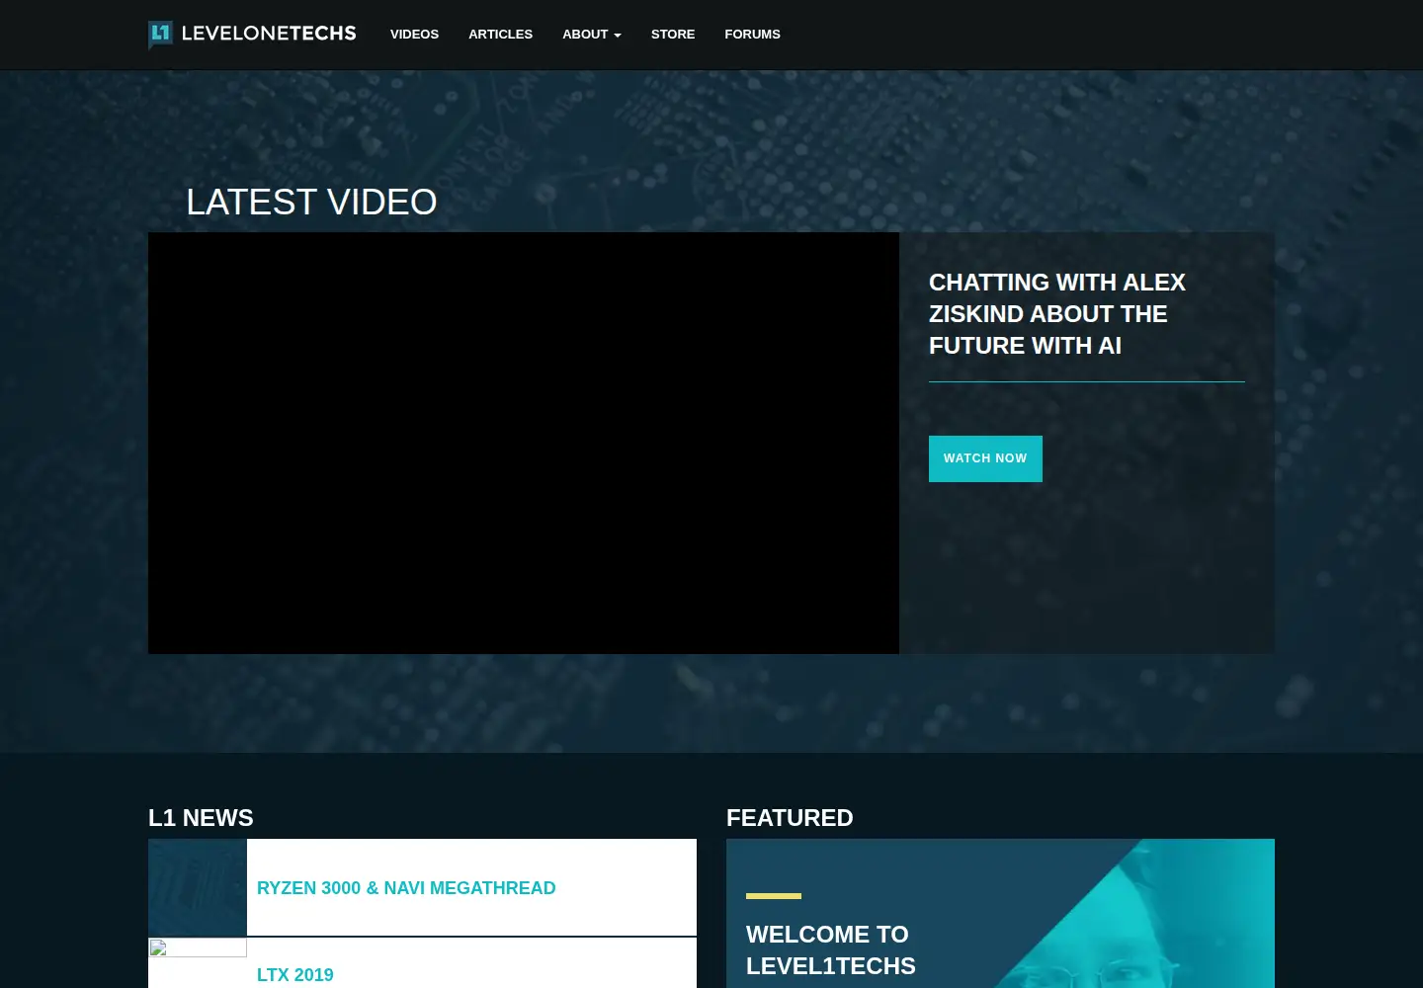Screen dimensions: 1423x988
Task: Click the Ryzen megathread news thumbnail
Action: tap(198, 887)
